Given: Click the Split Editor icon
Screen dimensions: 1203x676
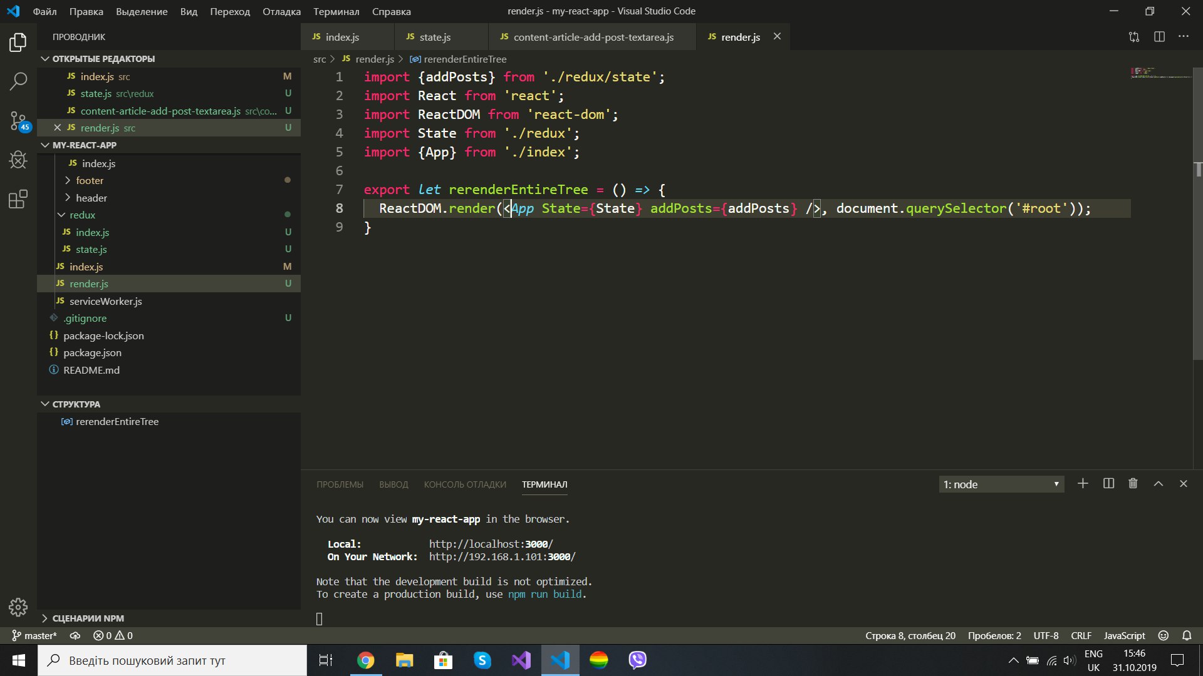Looking at the screenshot, I should pos(1159,37).
